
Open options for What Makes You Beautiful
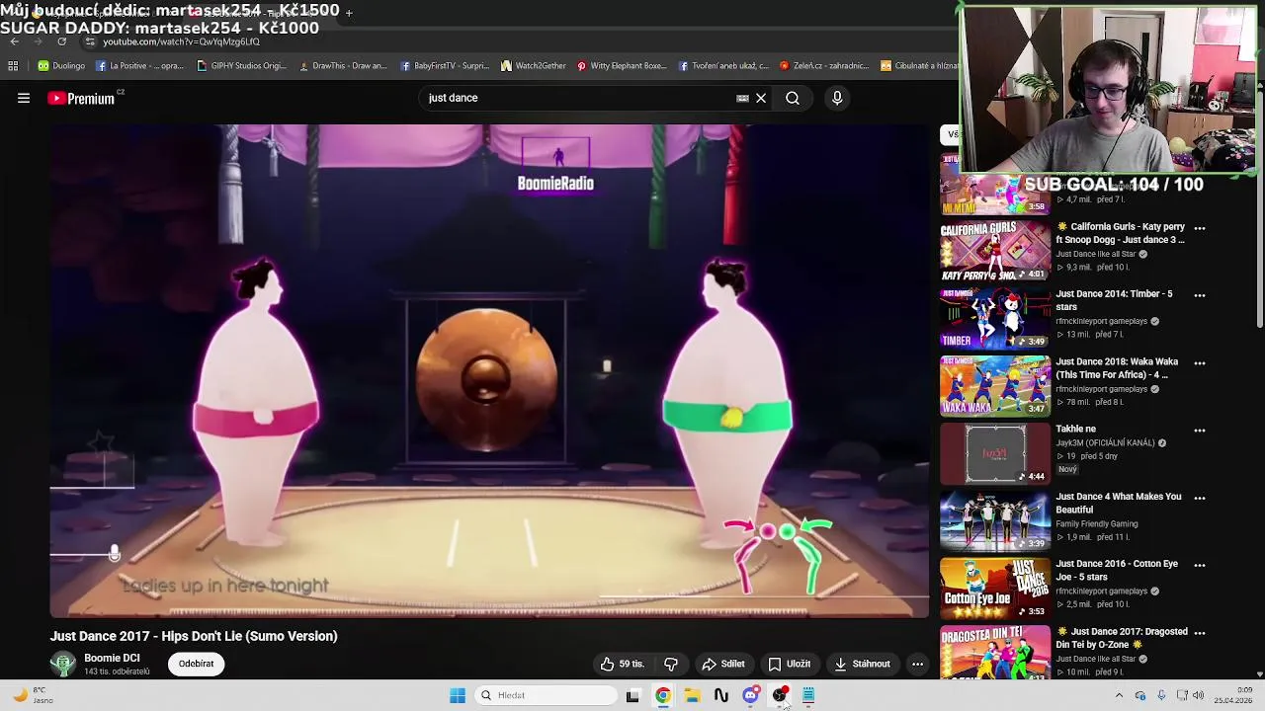point(1200,498)
